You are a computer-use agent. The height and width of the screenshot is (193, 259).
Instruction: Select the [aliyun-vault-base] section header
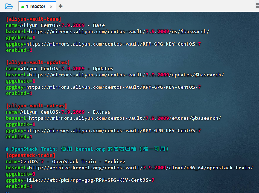[33, 19]
